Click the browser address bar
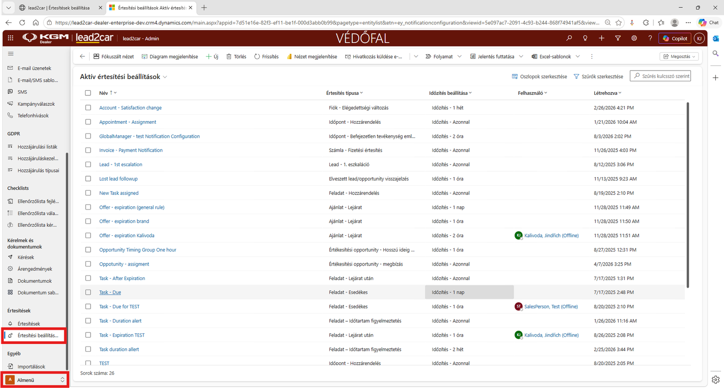This screenshot has height=388, width=724. 327,23
